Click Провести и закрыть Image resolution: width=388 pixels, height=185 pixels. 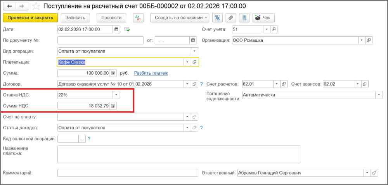coord(30,18)
